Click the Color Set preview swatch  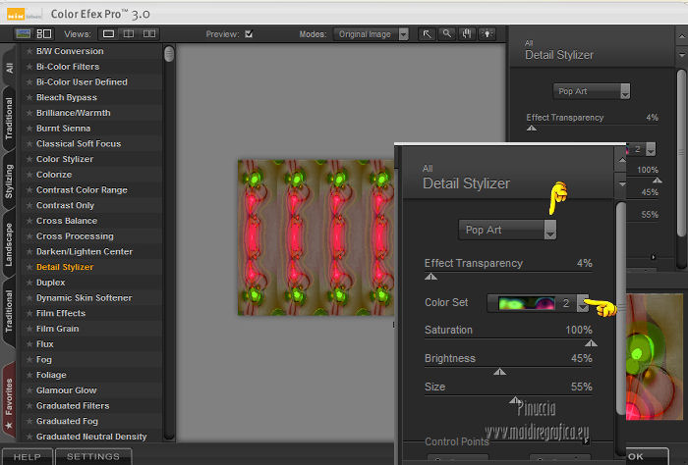[x=527, y=303]
